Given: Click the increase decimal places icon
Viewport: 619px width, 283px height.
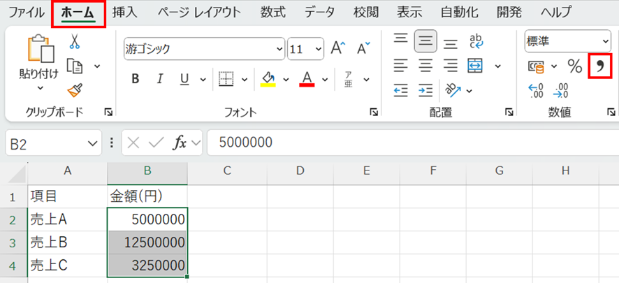Looking at the screenshot, I should (x=536, y=90).
